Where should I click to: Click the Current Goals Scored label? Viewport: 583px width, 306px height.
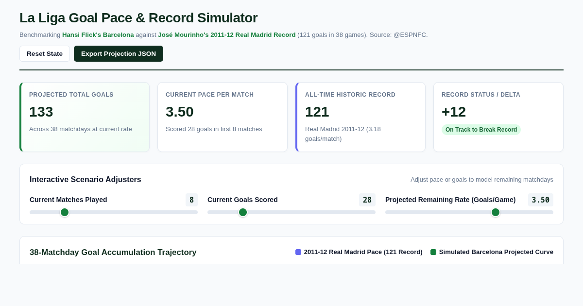click(x=243, y=200)
